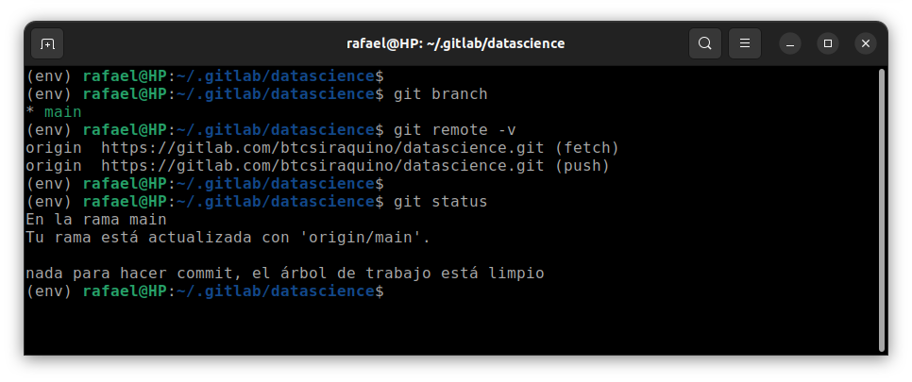Click the 'git branch' command text
The width and height of the screenshot is (912, 382).
(440, 94)
